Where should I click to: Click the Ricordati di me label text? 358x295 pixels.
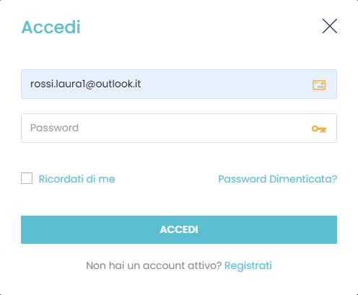77,179
